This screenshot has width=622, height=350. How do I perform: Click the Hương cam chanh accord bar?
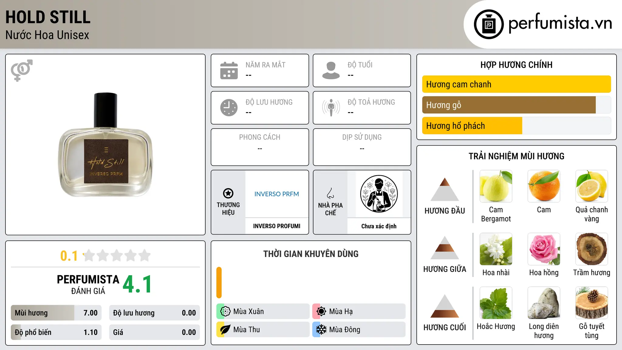click(x=516, y=84)
